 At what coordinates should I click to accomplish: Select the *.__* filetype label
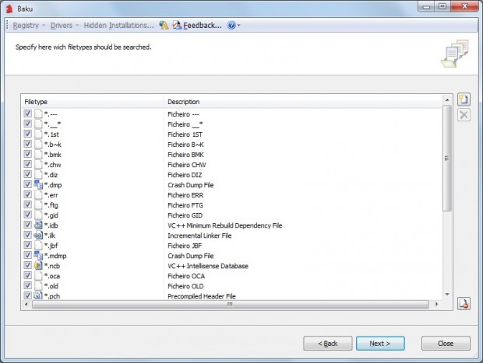coord(52,124)
